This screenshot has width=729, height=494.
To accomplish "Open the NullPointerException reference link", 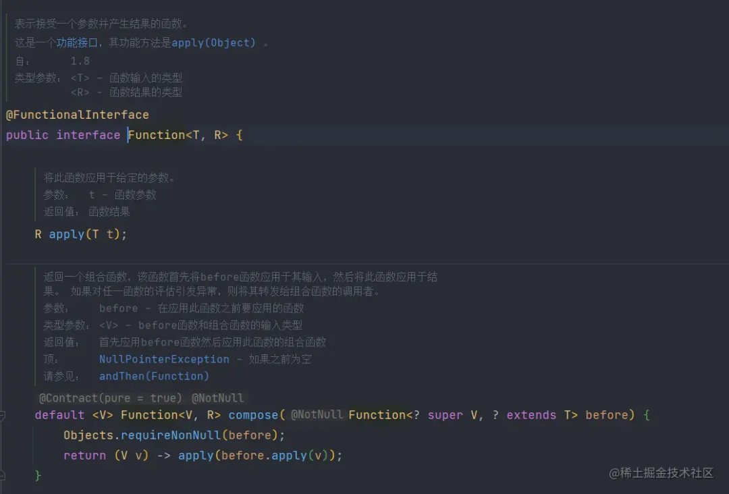I will 164,359.
